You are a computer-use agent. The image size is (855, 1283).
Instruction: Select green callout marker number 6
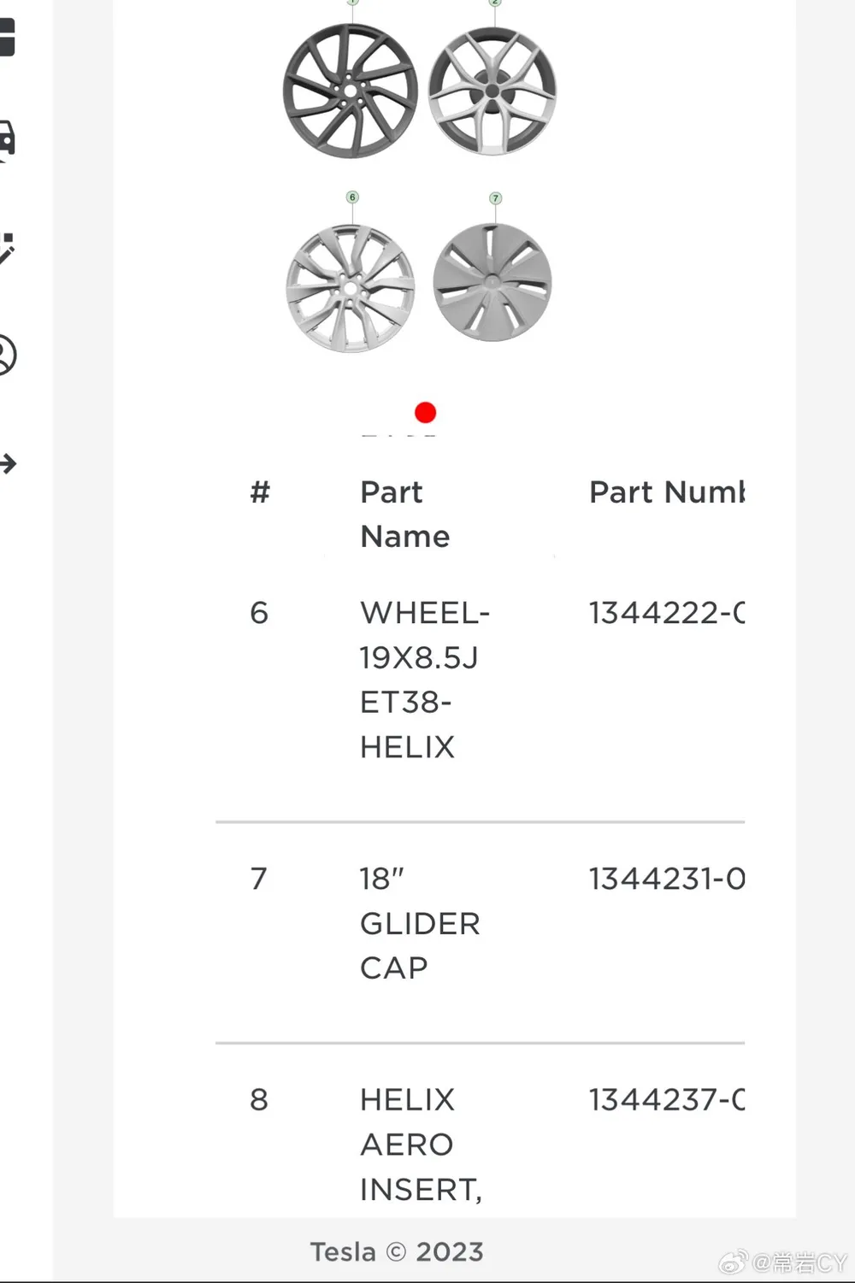352,197
